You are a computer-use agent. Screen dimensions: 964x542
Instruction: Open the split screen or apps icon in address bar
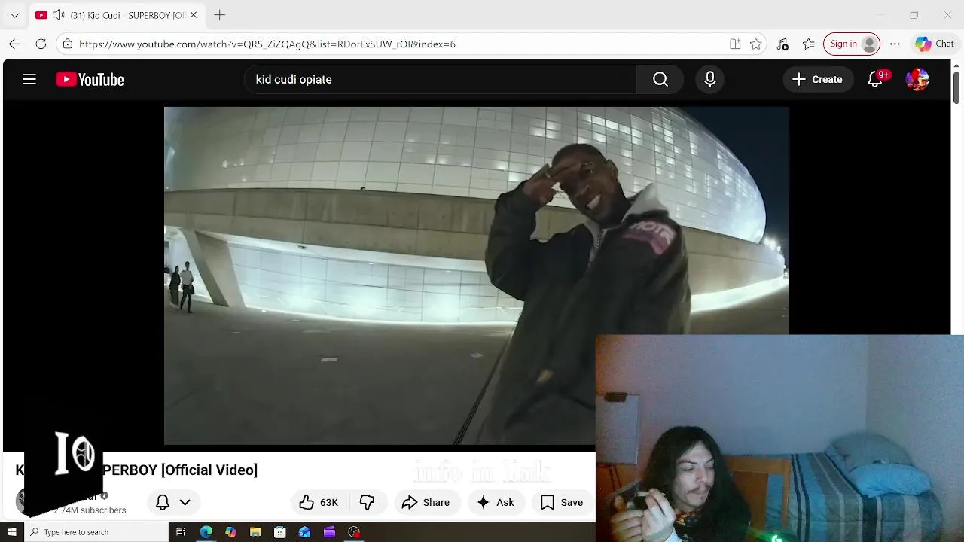(735, 44)
